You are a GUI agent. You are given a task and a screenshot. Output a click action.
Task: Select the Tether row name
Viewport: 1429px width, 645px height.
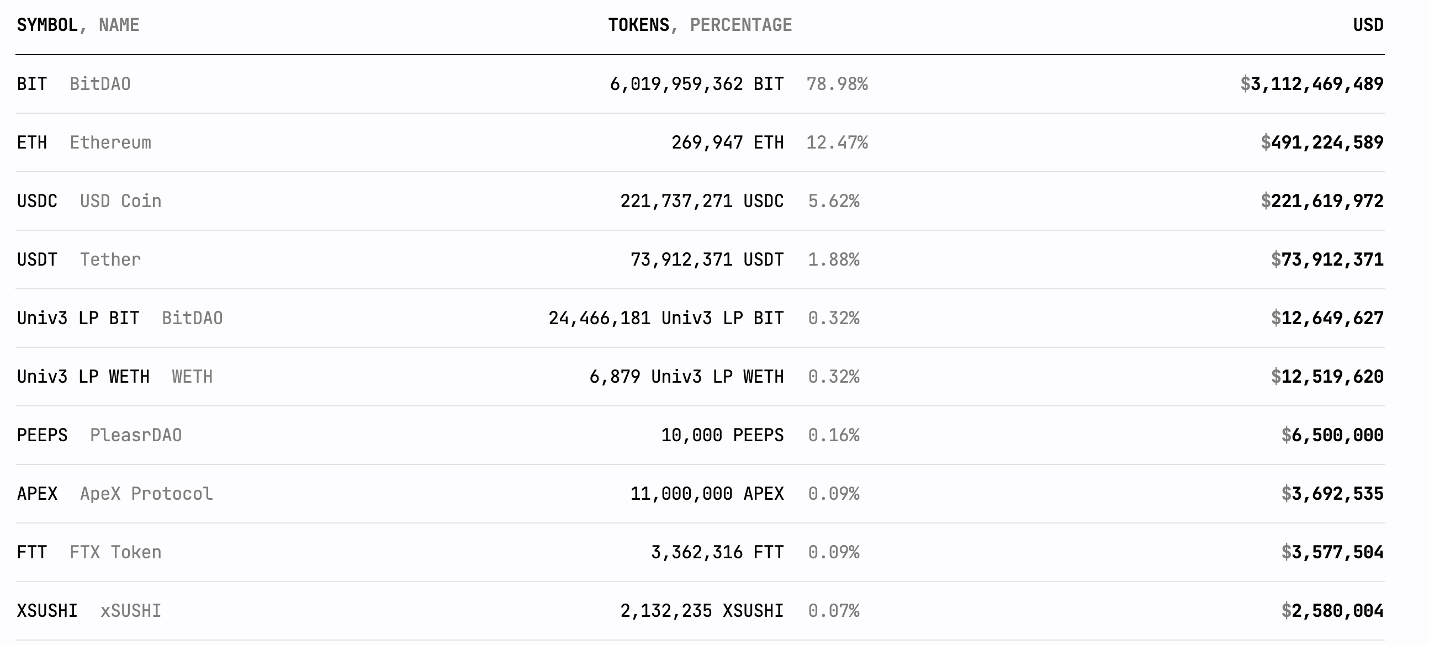tap(110, 260)
